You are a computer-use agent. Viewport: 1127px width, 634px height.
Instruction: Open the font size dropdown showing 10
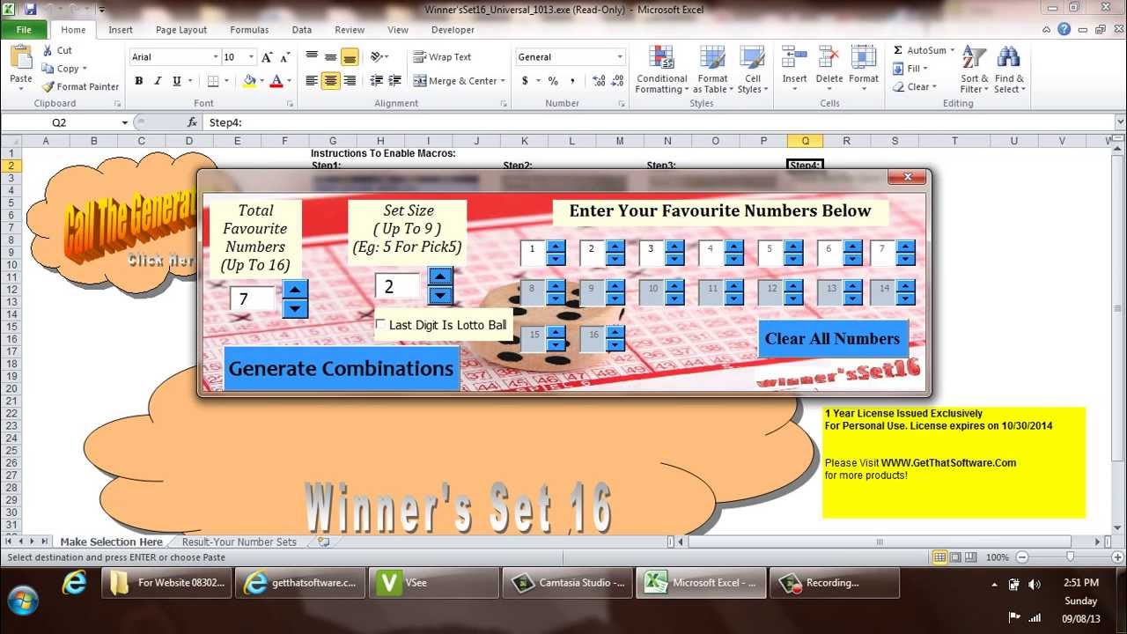pos(252,57)
